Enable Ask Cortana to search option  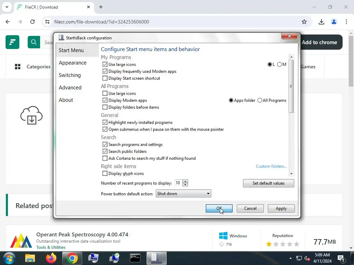point(105,158)
